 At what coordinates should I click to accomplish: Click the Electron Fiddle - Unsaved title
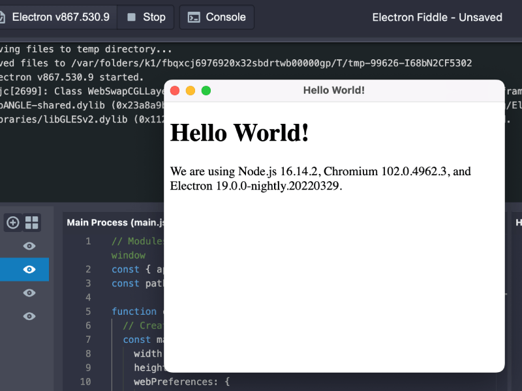coord(437,18)
